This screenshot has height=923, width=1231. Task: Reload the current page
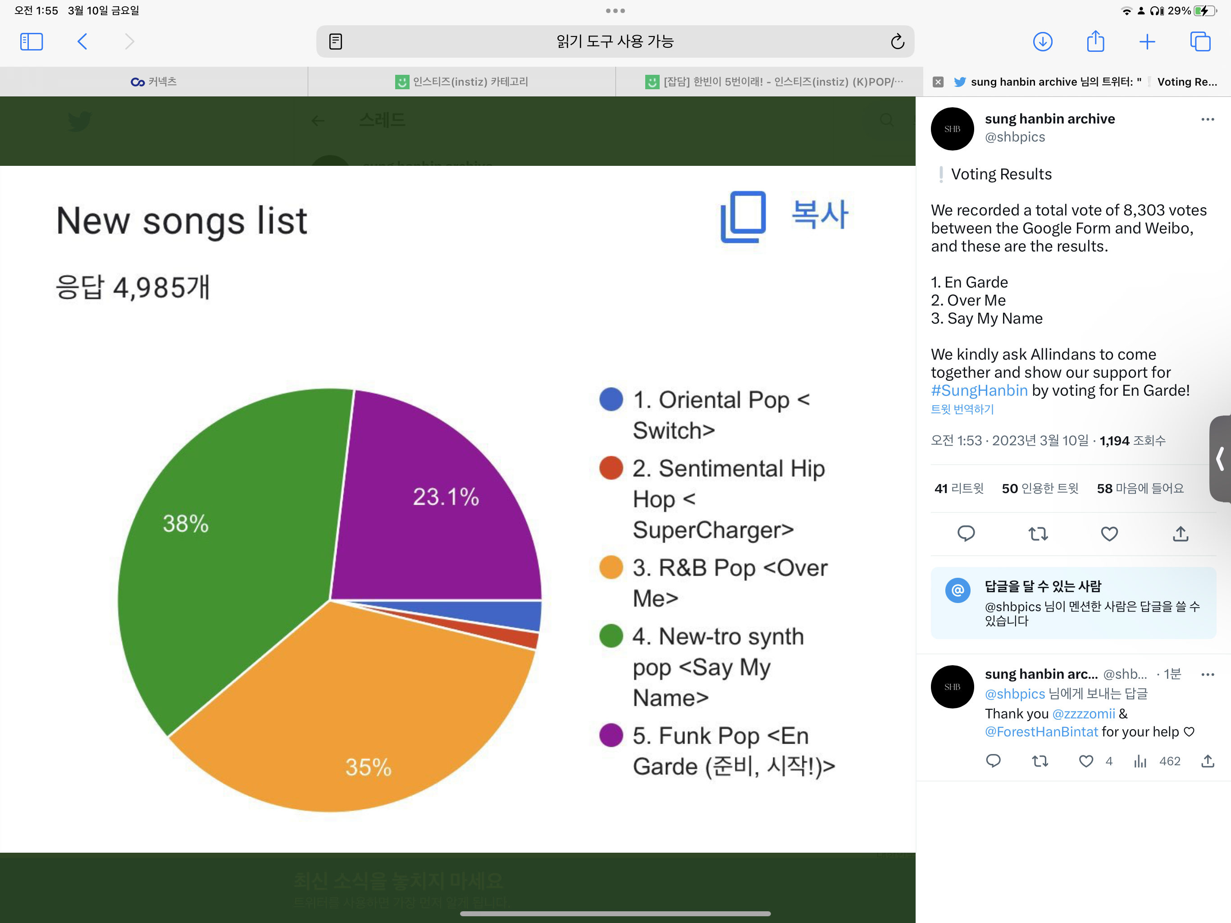tap(897, 42)
